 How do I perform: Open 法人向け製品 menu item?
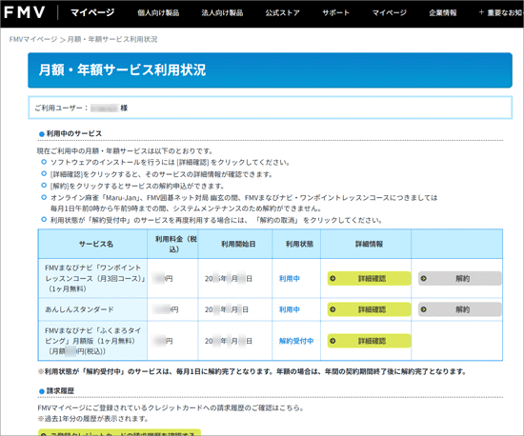click(222, 13)
